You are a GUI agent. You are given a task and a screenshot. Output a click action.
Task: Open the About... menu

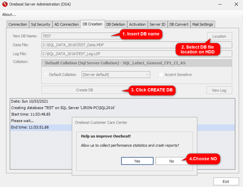click(9, 15)
